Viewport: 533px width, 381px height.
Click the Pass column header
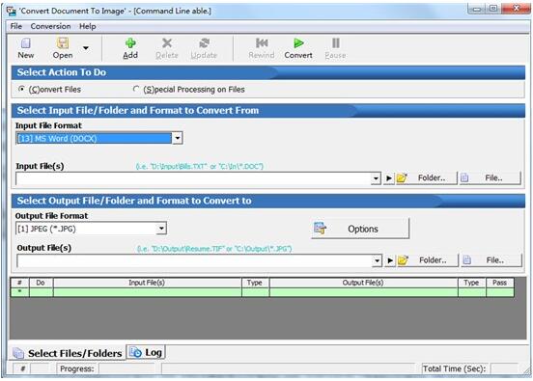[500, 283]
